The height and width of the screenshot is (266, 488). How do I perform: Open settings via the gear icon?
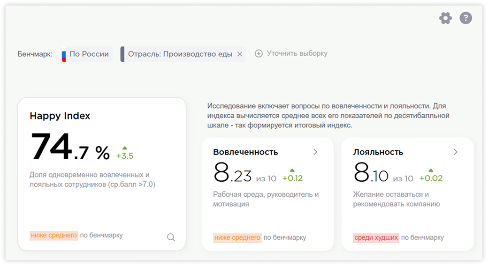tap(445, 18)
